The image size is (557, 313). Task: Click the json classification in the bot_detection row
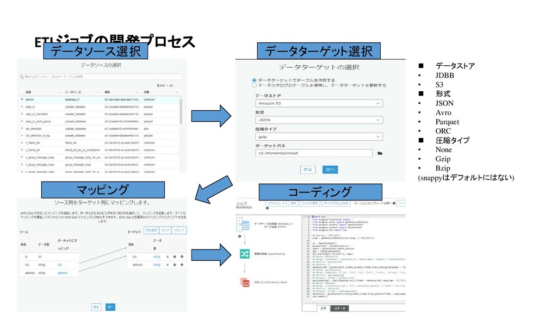pos(146,128)
